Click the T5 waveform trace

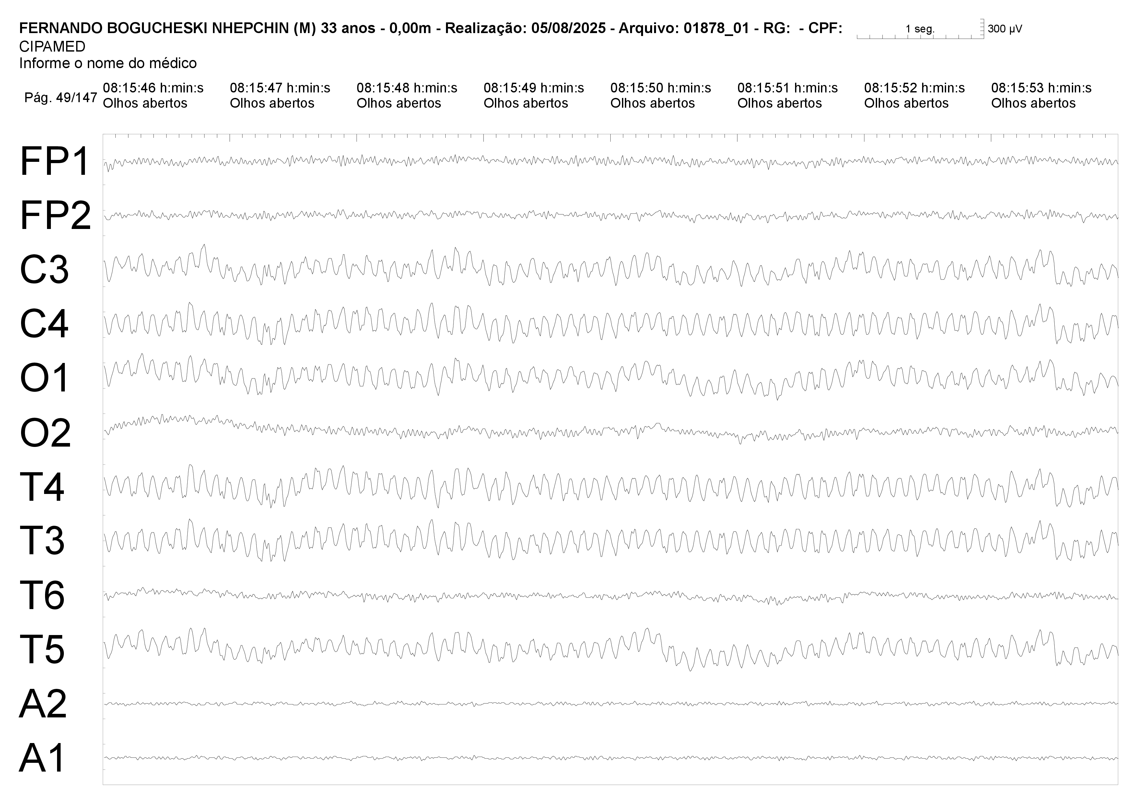point(611,649)
